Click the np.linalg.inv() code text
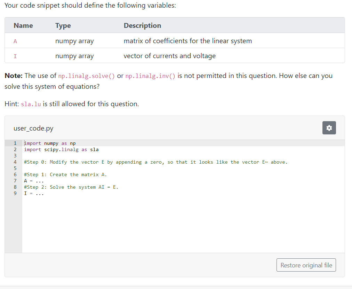352x289 pixels. [150, 76]
